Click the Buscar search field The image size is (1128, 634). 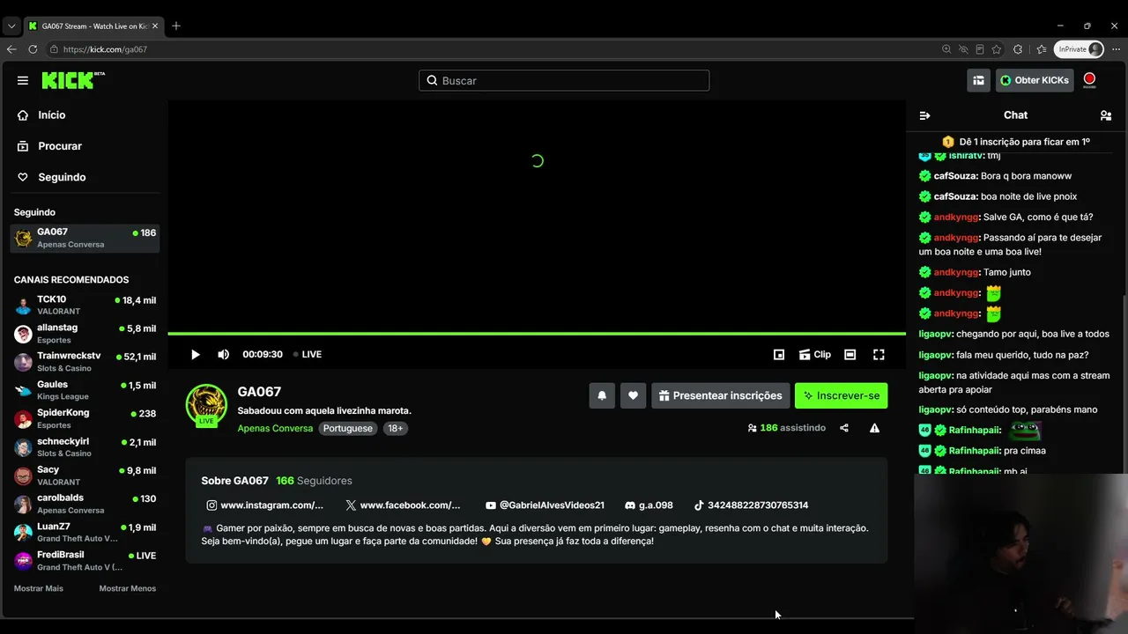[564, 80]
